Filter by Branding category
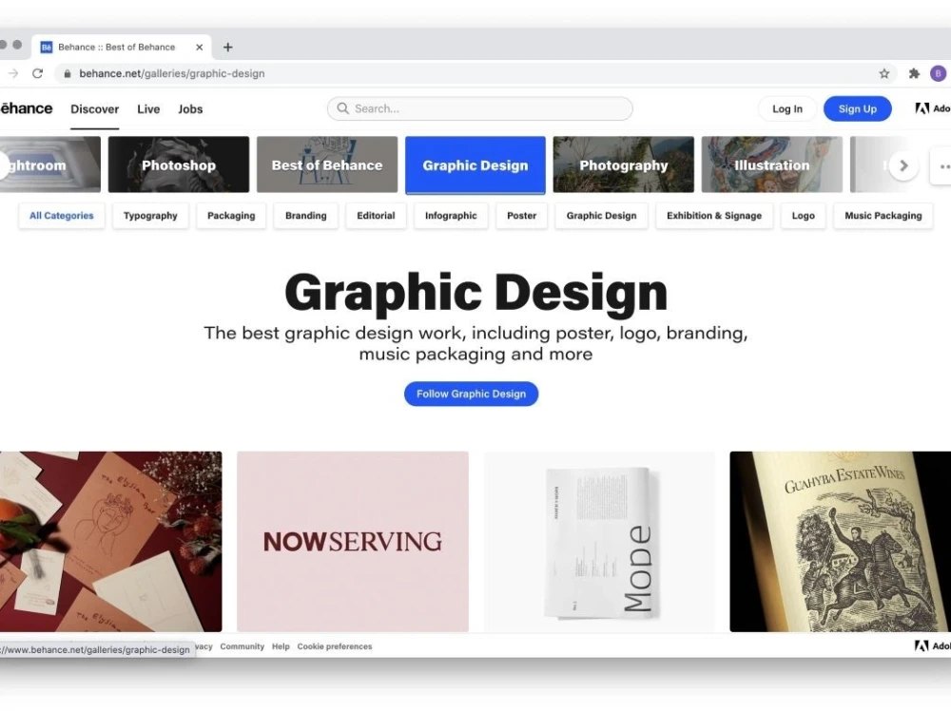The width and height of the screenshot is (951, 713). tap(305, 215)
